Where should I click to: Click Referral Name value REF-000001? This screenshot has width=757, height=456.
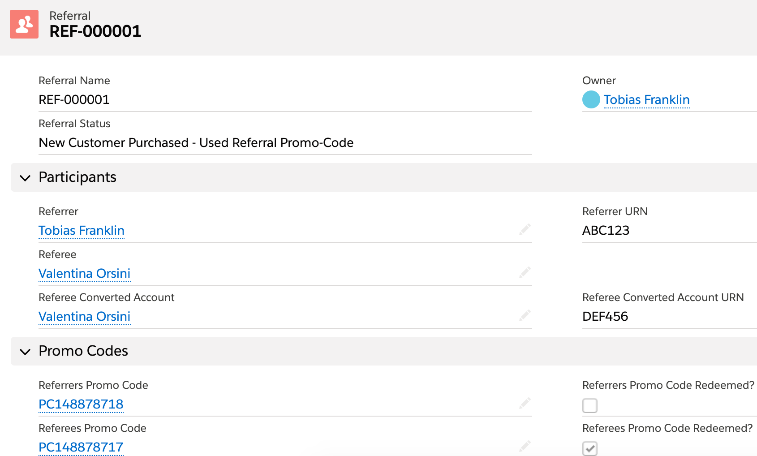point(74,99)
